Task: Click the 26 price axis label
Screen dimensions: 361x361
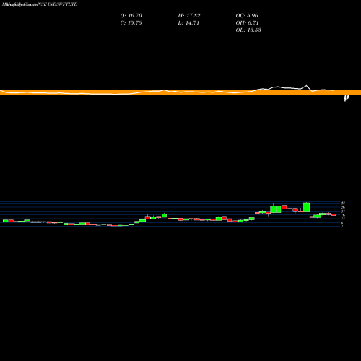Action: coord(343,207)
